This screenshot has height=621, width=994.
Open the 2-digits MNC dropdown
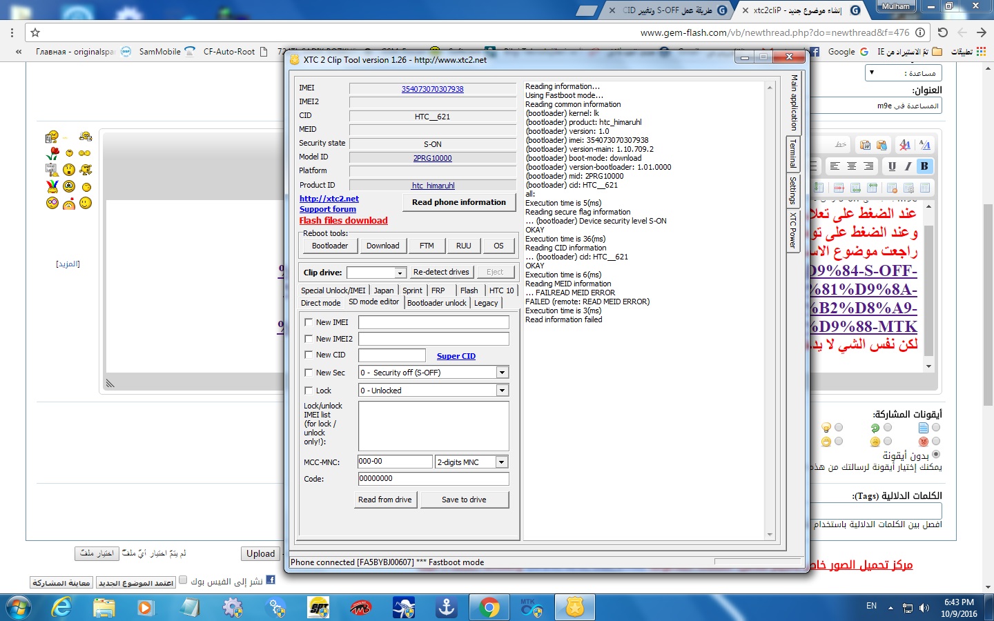pos(502,462)
